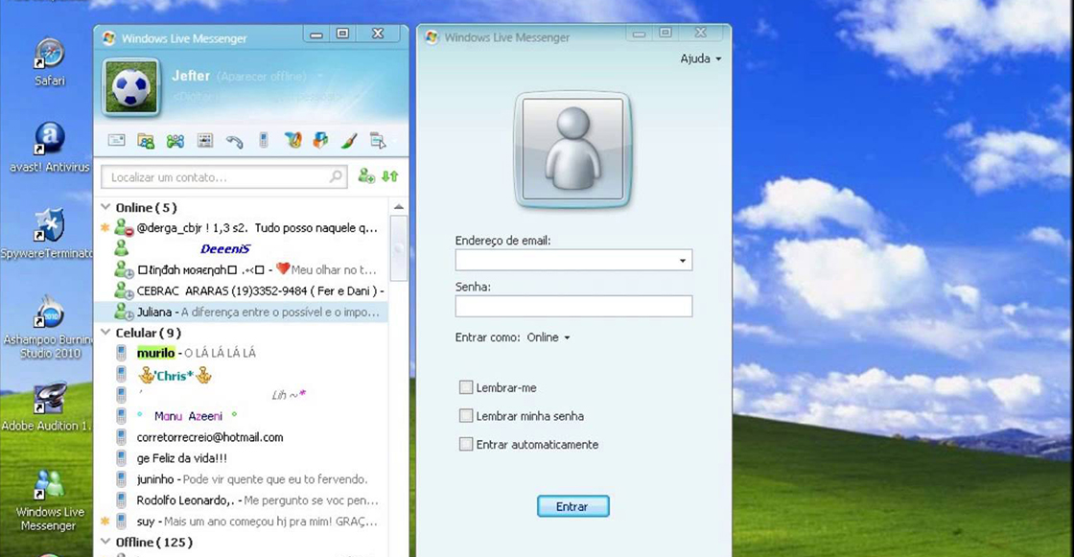The width and height of the screenshot is (1074, 557).
Task: Click the mobile phone toolbar icon
Action: [x=264, y=141]
